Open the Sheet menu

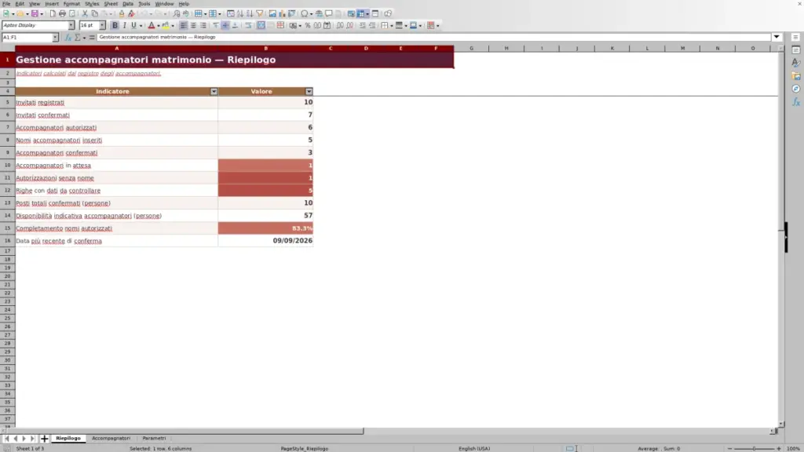click(x=111, y=4)
